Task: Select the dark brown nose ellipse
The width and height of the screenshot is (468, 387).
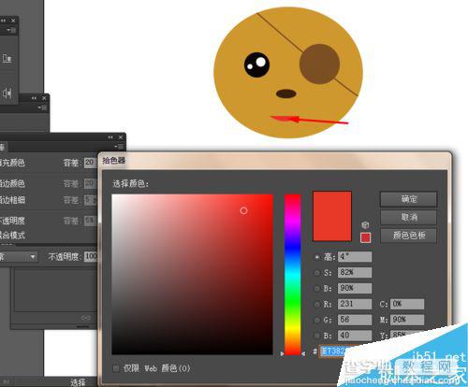Action: 286,93
